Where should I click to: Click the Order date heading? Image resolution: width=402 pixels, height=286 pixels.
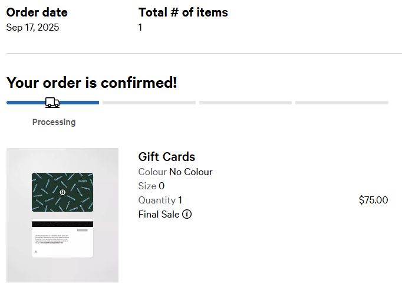37,12
